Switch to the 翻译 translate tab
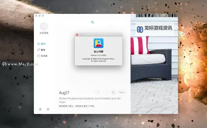 coord(41,50)
